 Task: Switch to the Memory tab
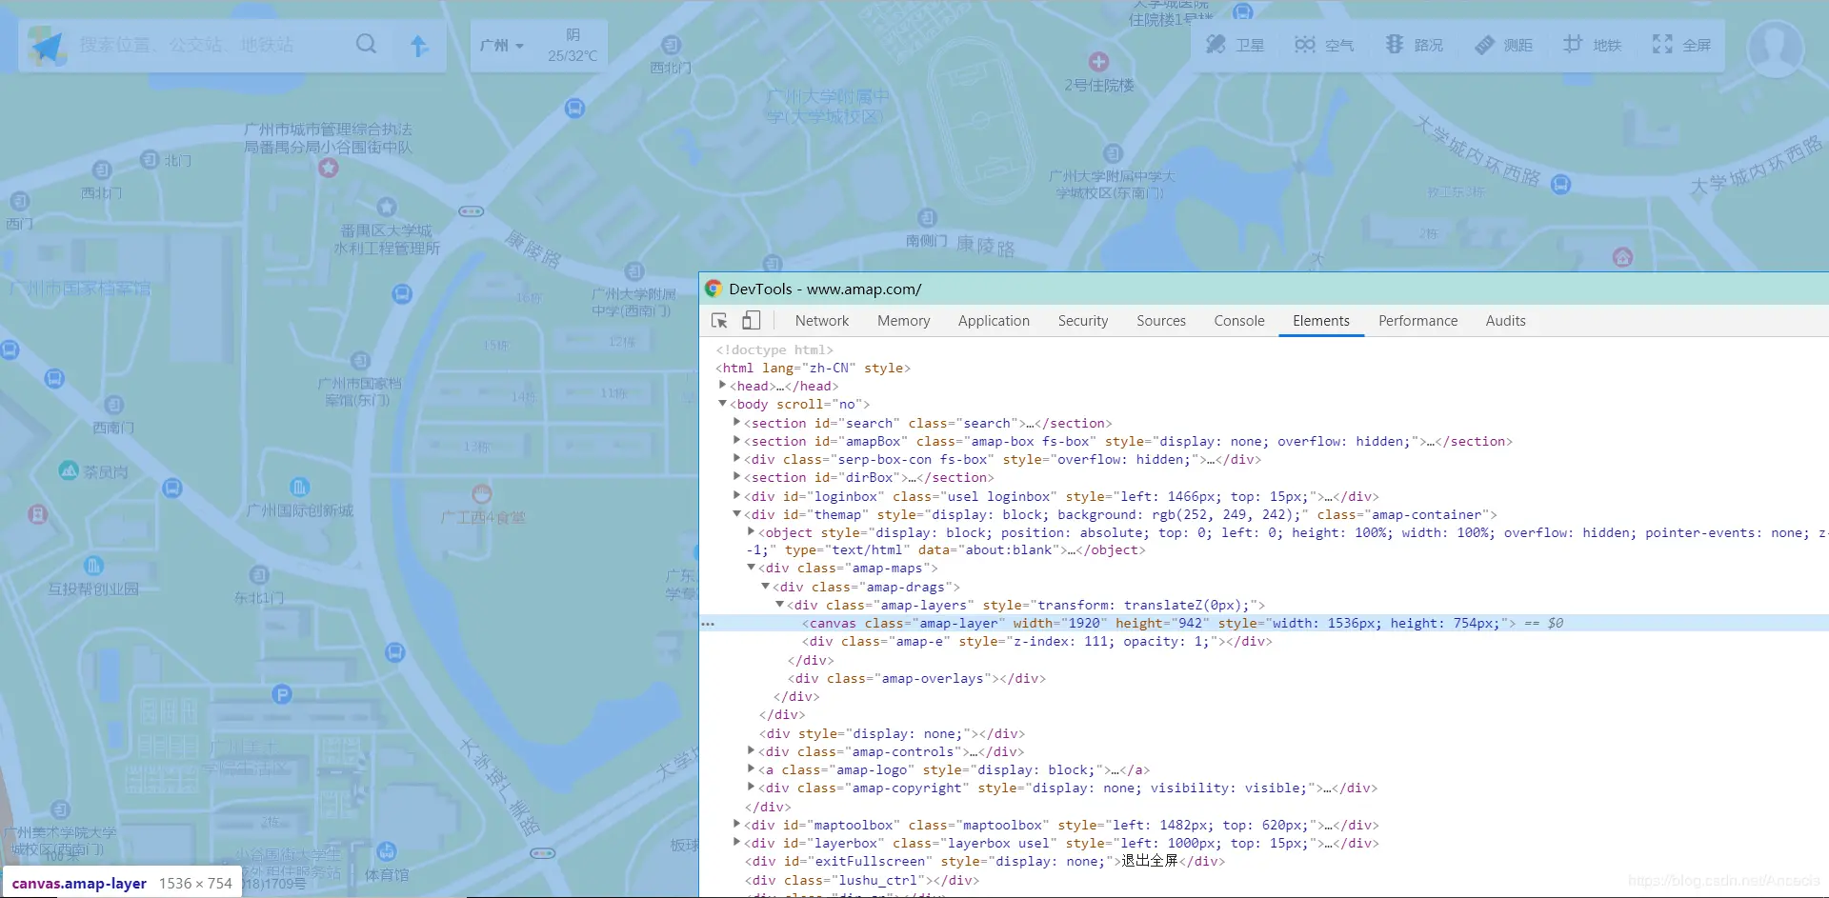904,321
